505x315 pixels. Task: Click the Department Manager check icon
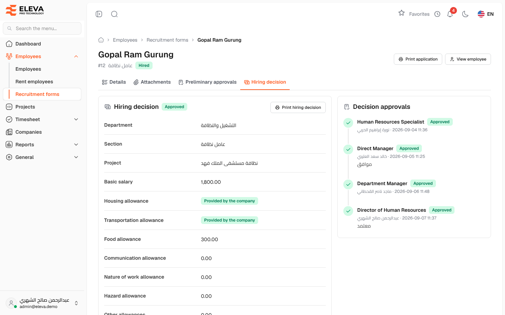[x=348, y=184]
